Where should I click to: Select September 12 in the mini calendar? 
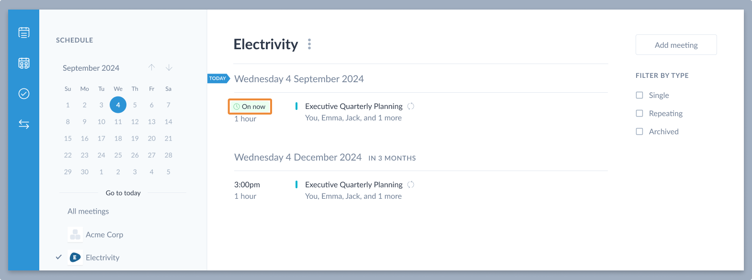(135, 122)
